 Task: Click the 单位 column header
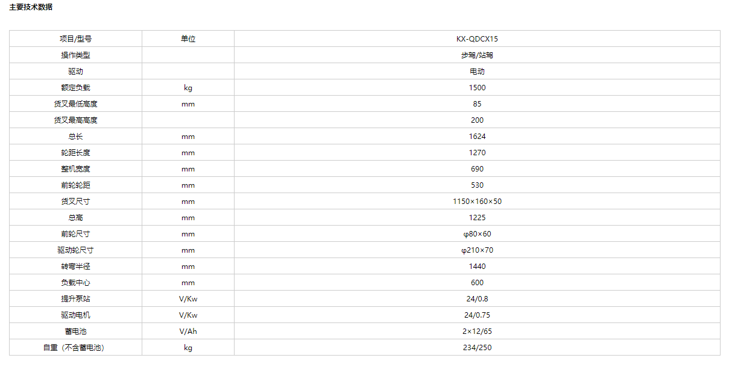188,39
